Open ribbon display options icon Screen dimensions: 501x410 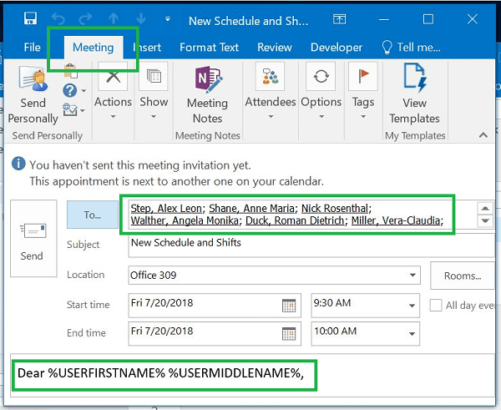339,19
